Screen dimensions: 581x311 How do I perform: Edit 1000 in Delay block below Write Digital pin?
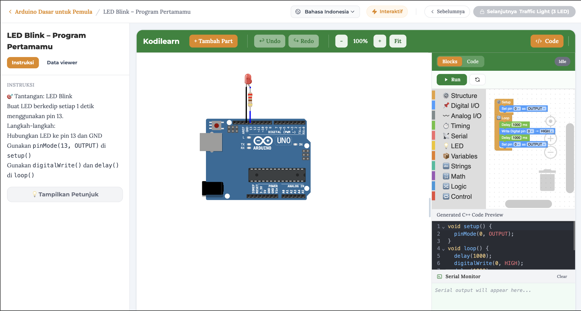(516, 138)
